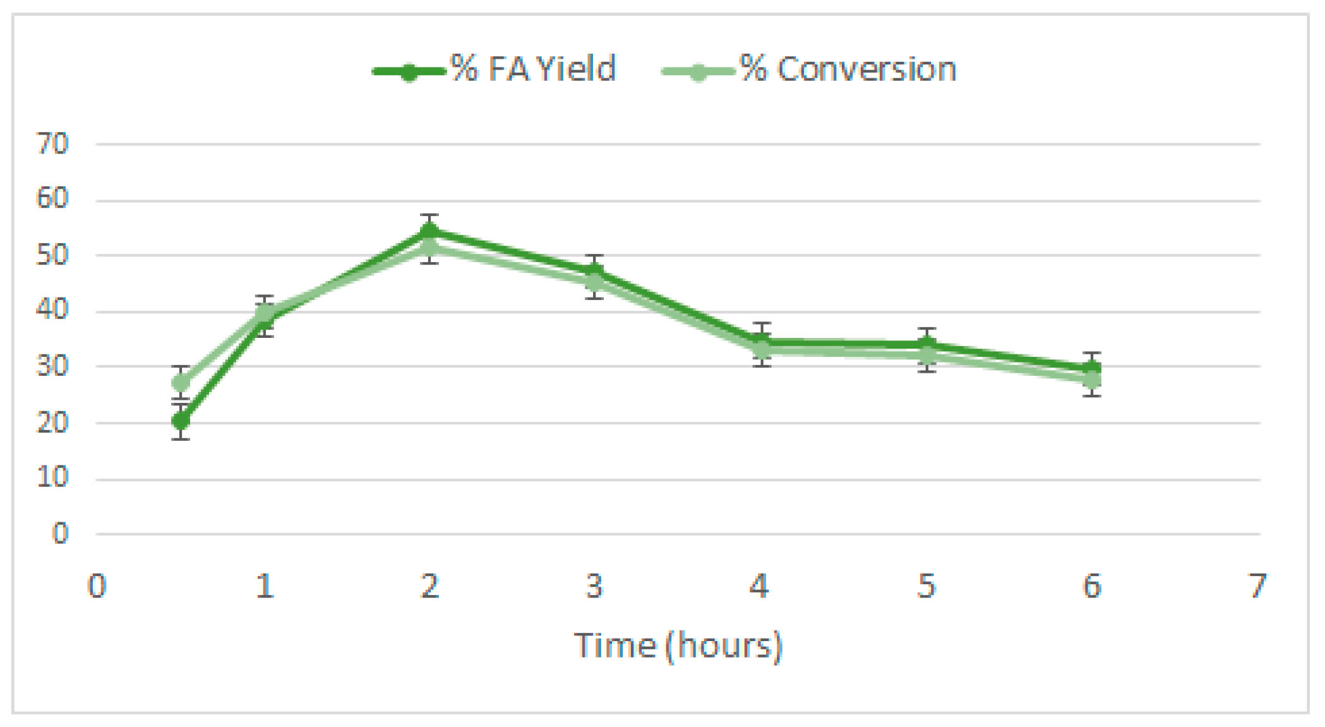Click the light green Conversion legend marker

click(x=698, y=72)
